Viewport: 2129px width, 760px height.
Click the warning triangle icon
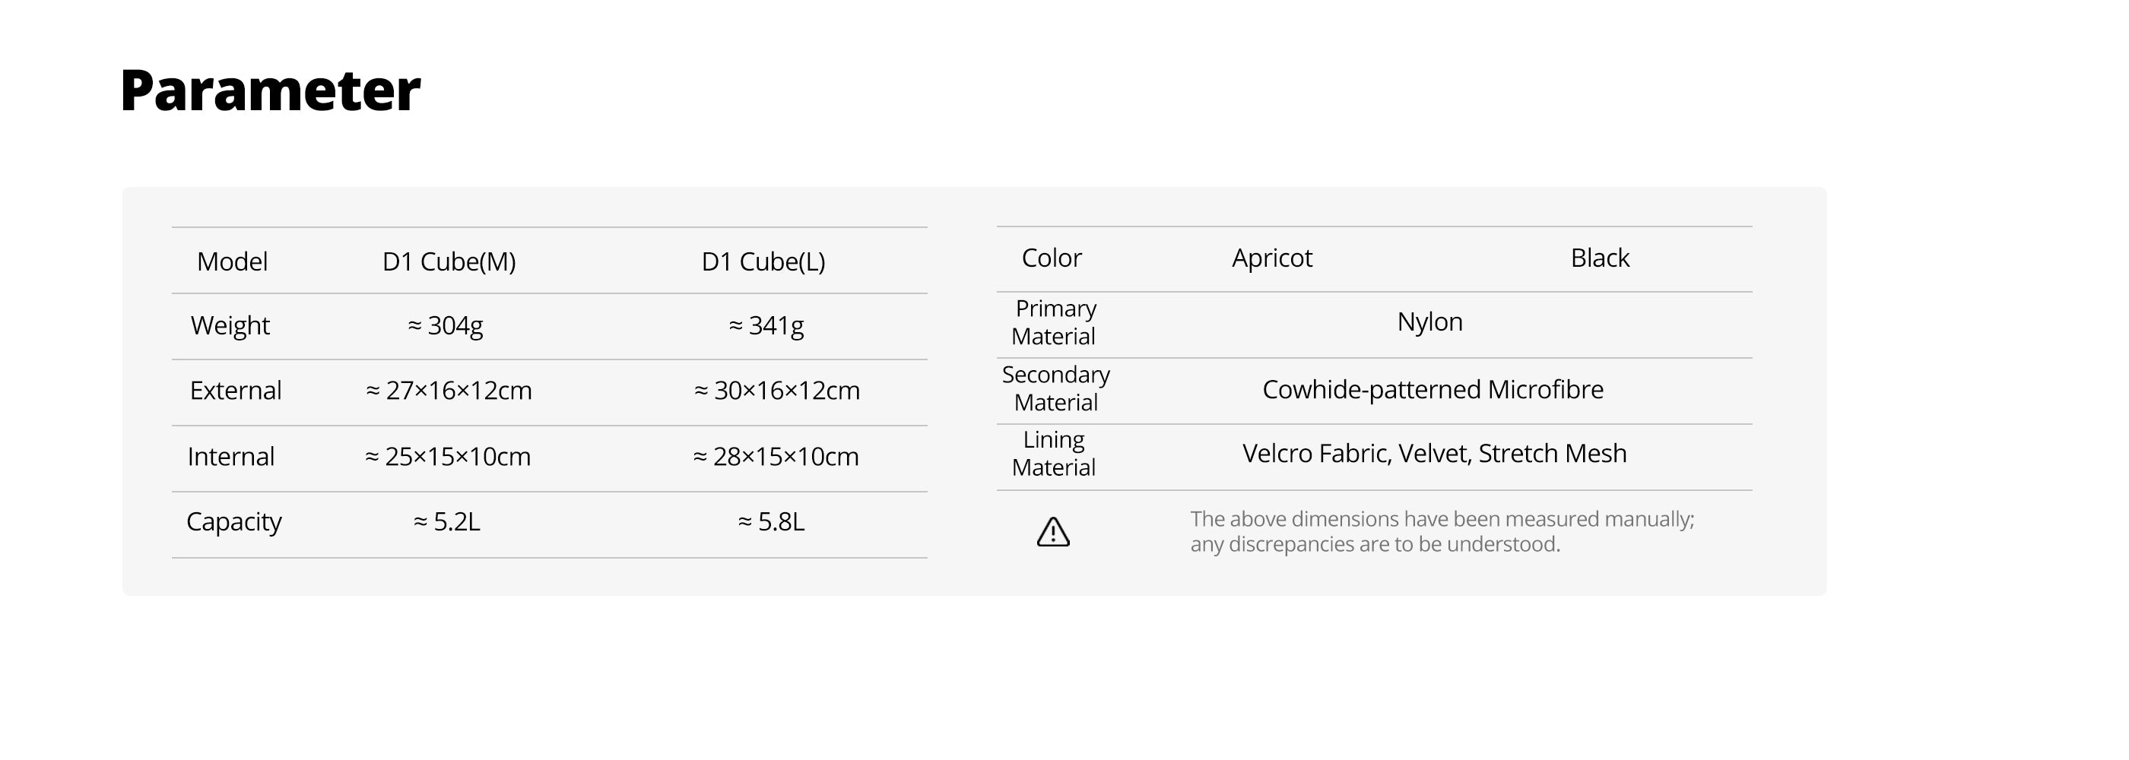(1053, 532)
